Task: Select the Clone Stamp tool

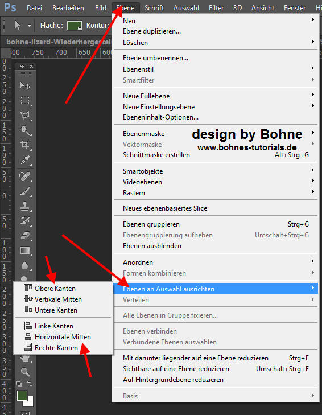Action: point(25,206)
